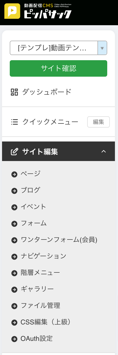Click the arrow icon next to ブログ

click(14, 191)
